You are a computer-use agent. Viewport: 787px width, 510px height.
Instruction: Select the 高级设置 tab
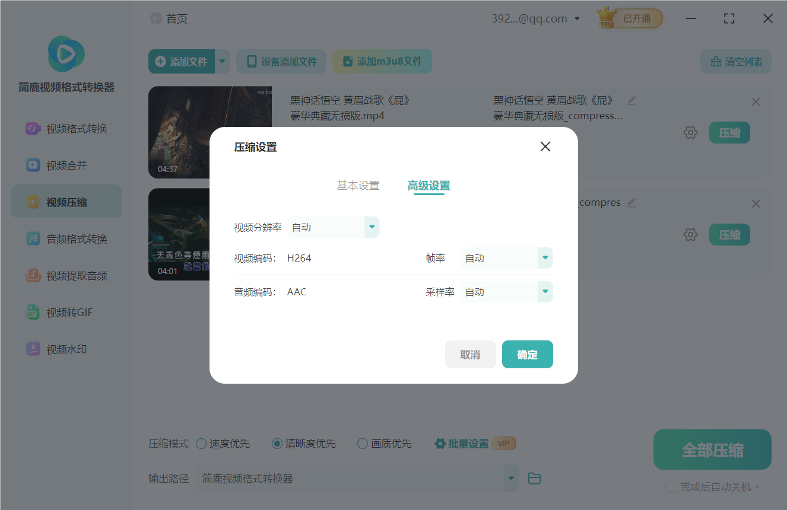coord(429,185)
